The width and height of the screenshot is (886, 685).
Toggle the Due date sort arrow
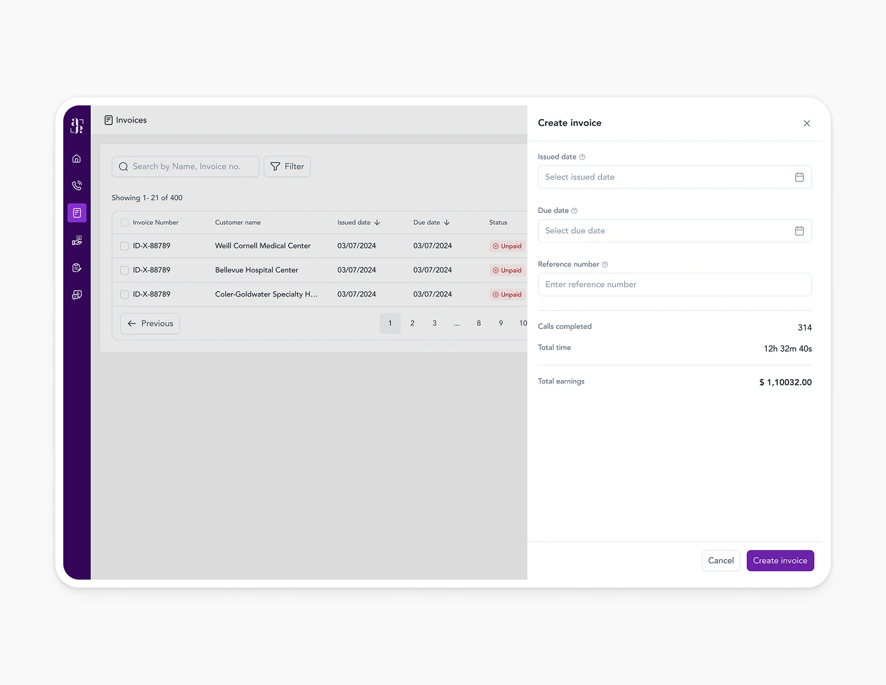click(447, 222)
